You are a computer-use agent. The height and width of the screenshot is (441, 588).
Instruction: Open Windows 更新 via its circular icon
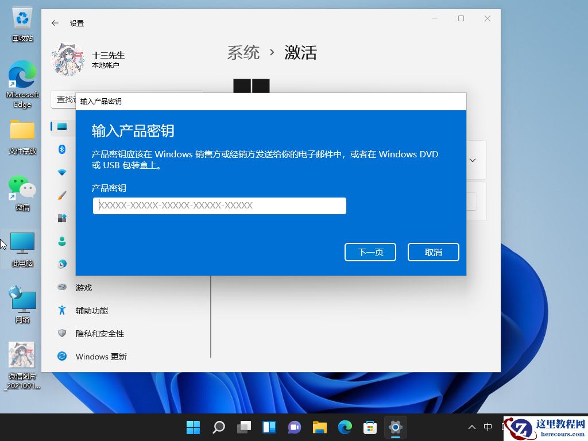[61, 356]
